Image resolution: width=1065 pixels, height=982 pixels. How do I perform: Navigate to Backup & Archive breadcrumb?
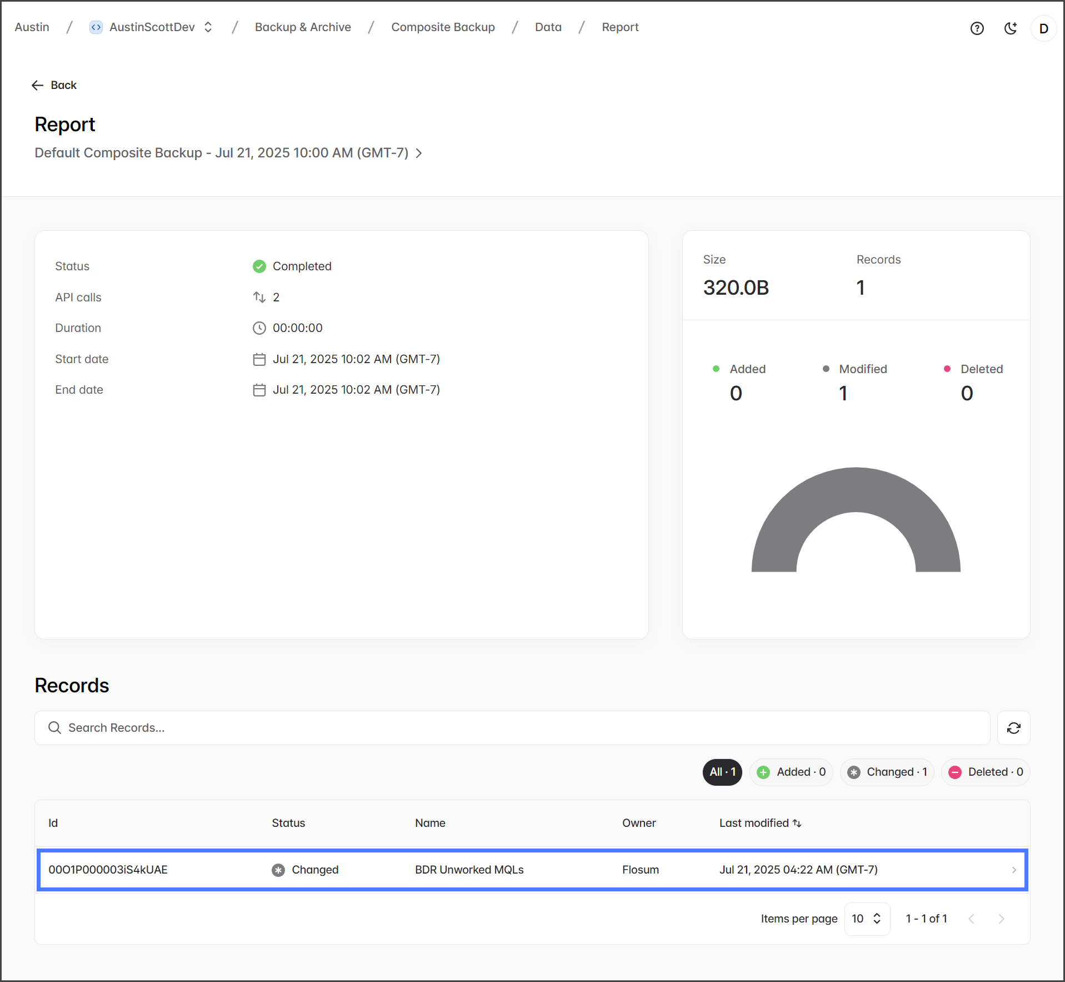(x=303, y=27)
